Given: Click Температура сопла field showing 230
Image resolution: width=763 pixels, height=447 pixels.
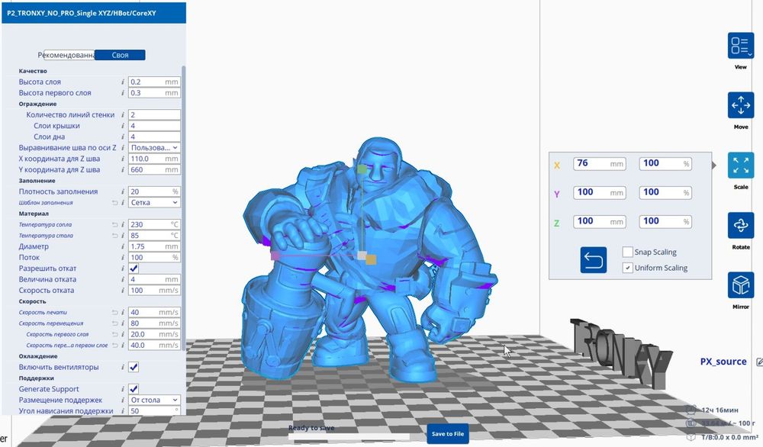Looking at the screenshot, I should pos(154,224).
